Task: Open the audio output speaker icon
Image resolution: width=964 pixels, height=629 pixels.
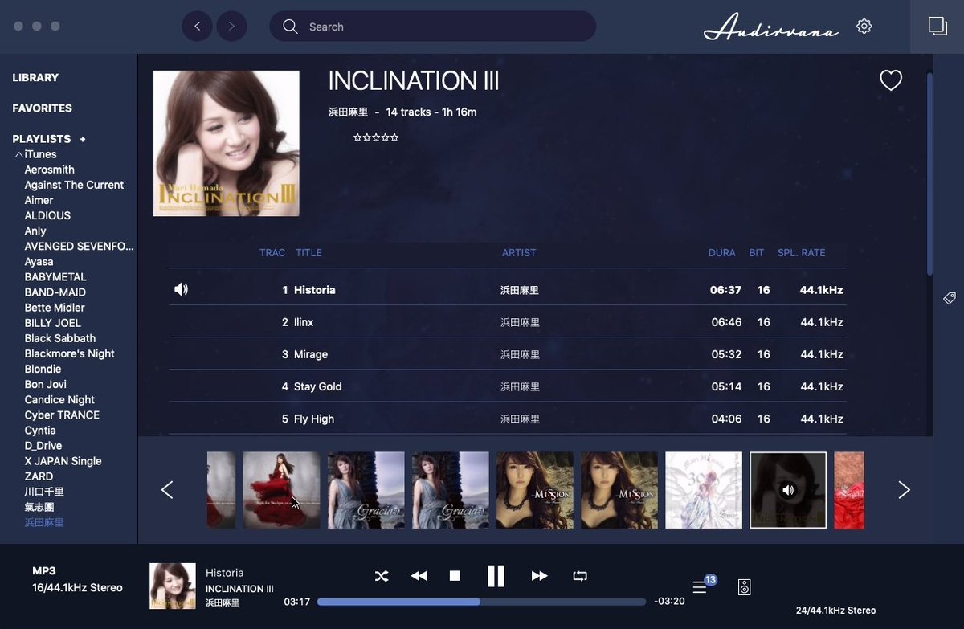Action: (x=745, y=587)
